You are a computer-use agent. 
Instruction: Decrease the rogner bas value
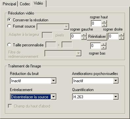tap(103, 47)
